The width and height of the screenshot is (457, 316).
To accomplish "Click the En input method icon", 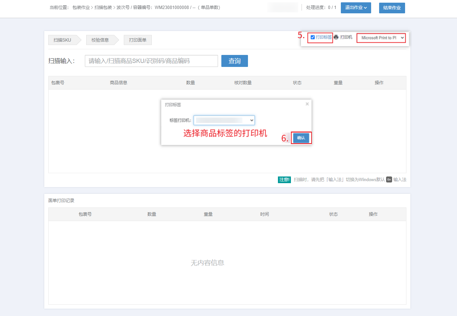I will [389, 179].
